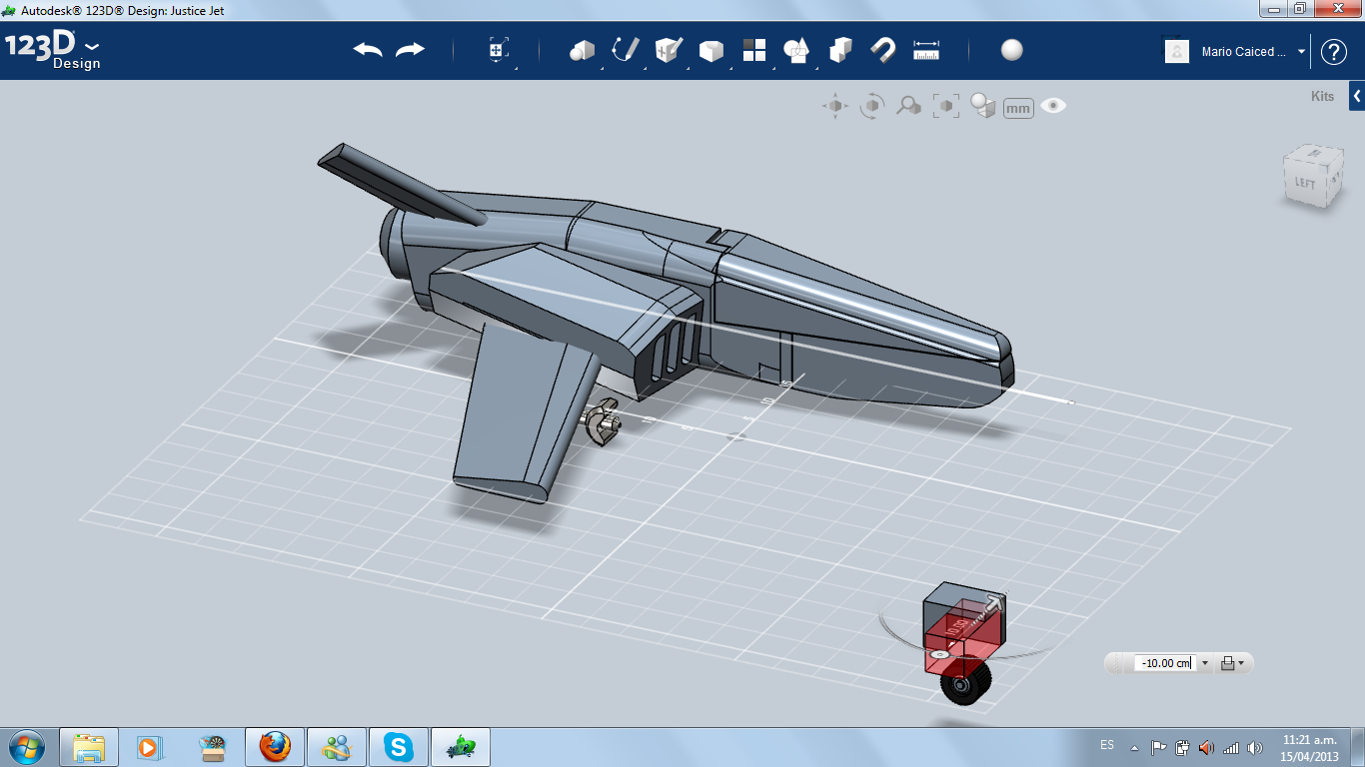Image resolution: width=1365 pixels, height=767 pixels.
Task: Open the Pattern tool with four squares
Action: tap(754, 50)
